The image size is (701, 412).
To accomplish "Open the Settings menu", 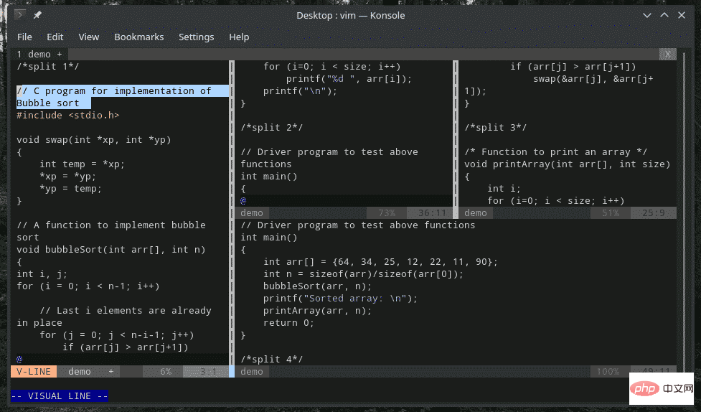I will pos(196,37).
